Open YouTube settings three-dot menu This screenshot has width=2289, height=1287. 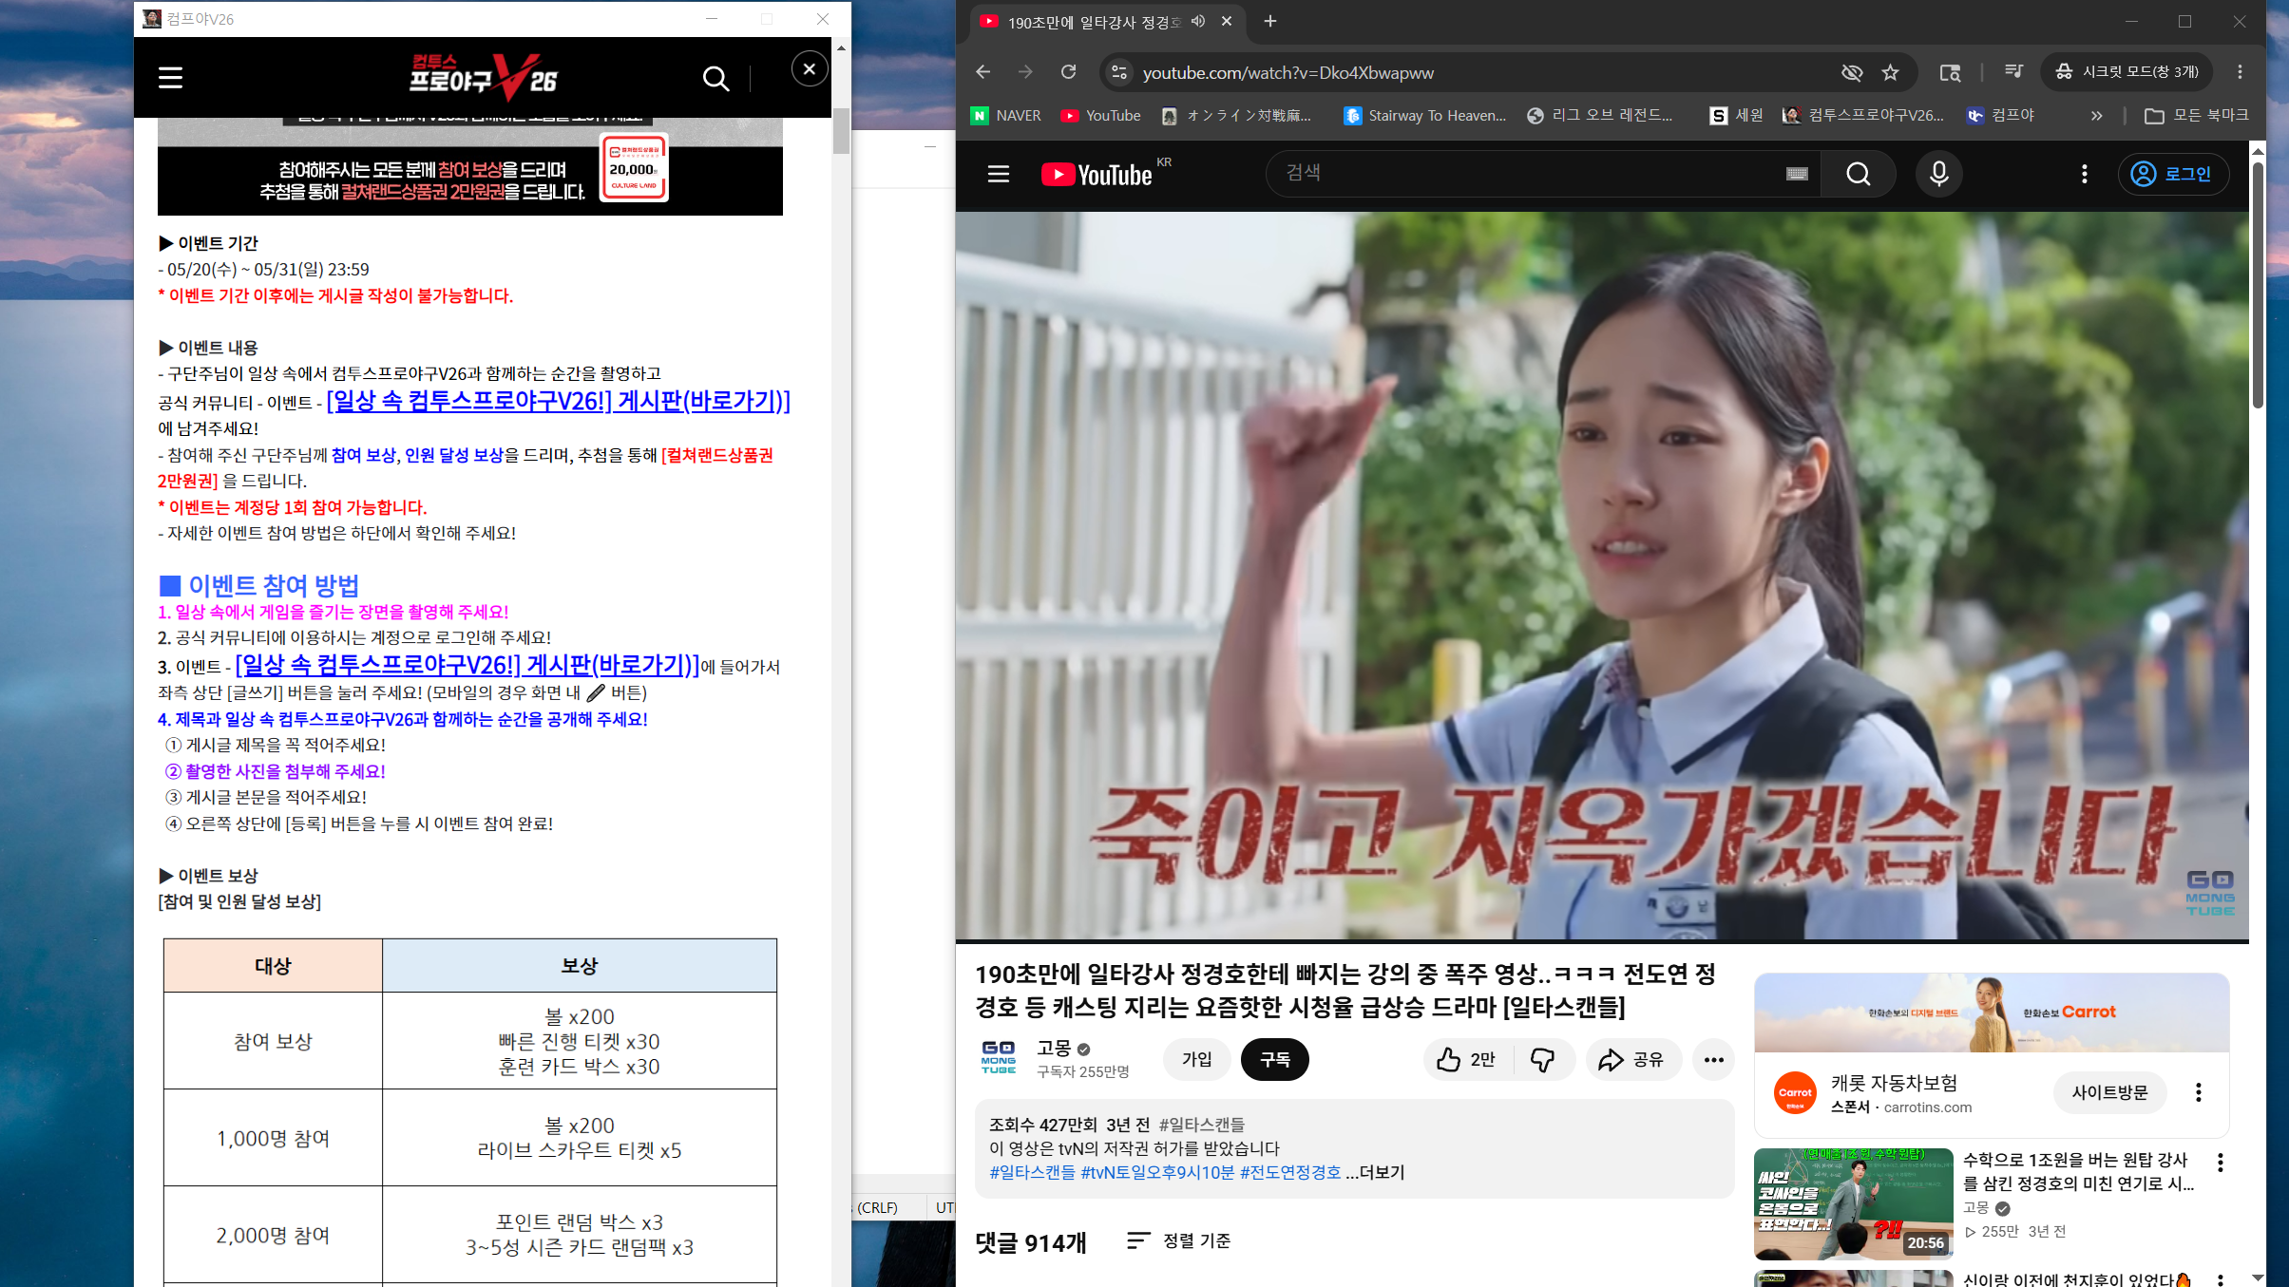(2085, 174)
